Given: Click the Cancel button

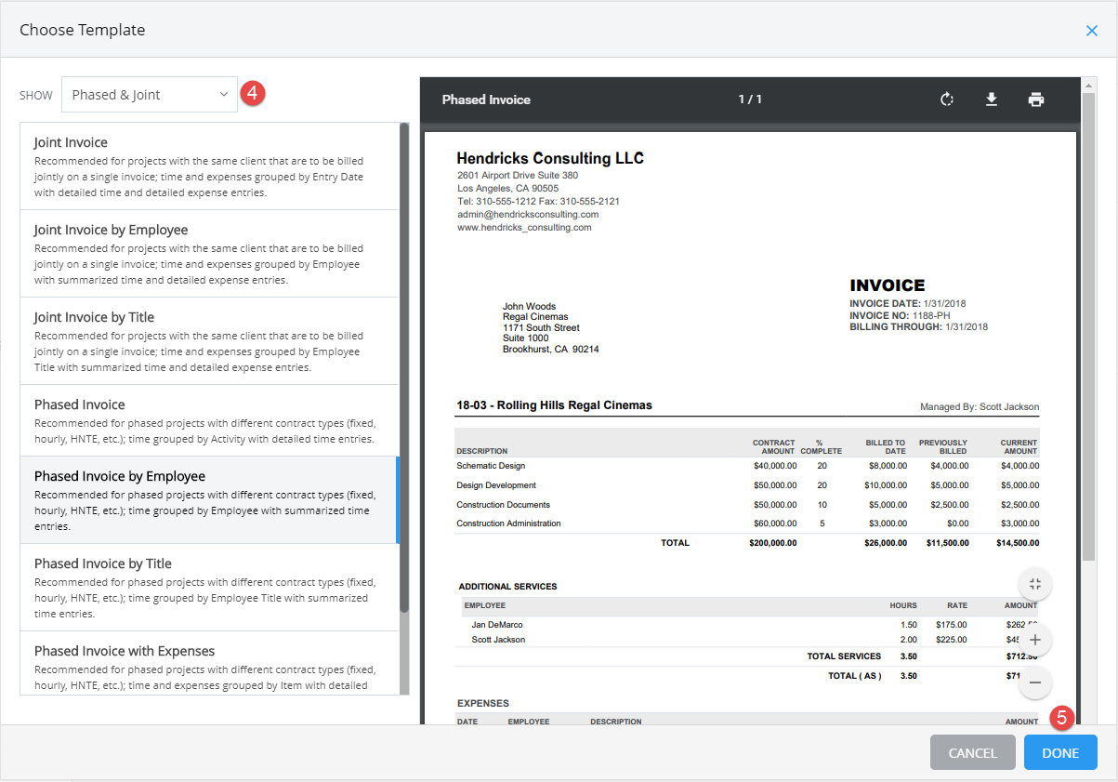Looking at the screenshot, I should (973, 753).
